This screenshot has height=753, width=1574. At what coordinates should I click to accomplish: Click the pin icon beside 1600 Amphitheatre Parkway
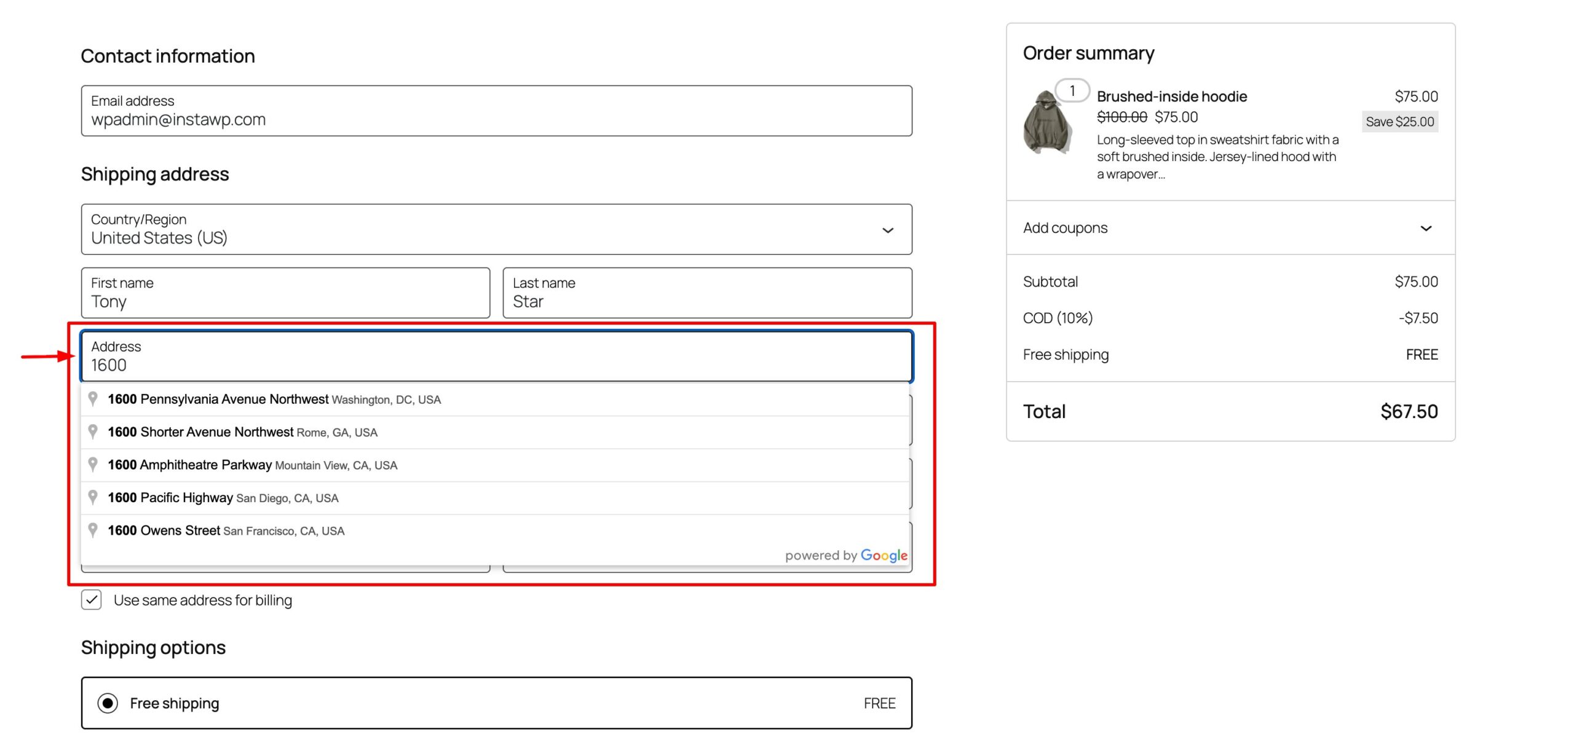tap(93, 465)
